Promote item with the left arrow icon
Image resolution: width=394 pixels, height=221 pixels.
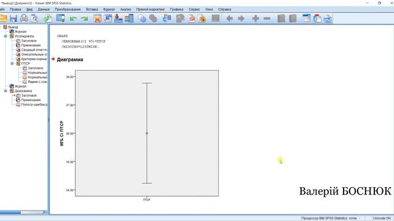230,18
